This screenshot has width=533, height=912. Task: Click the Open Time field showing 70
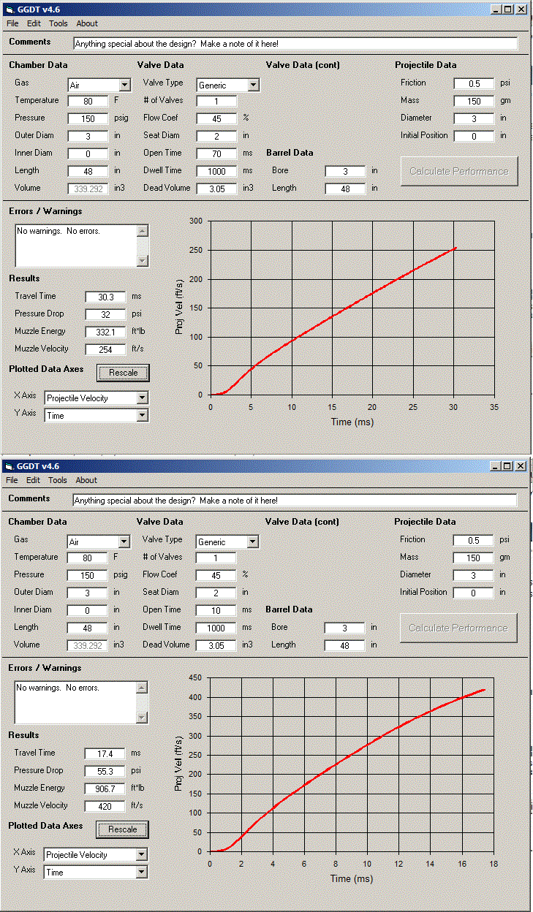tap(216, 153)
